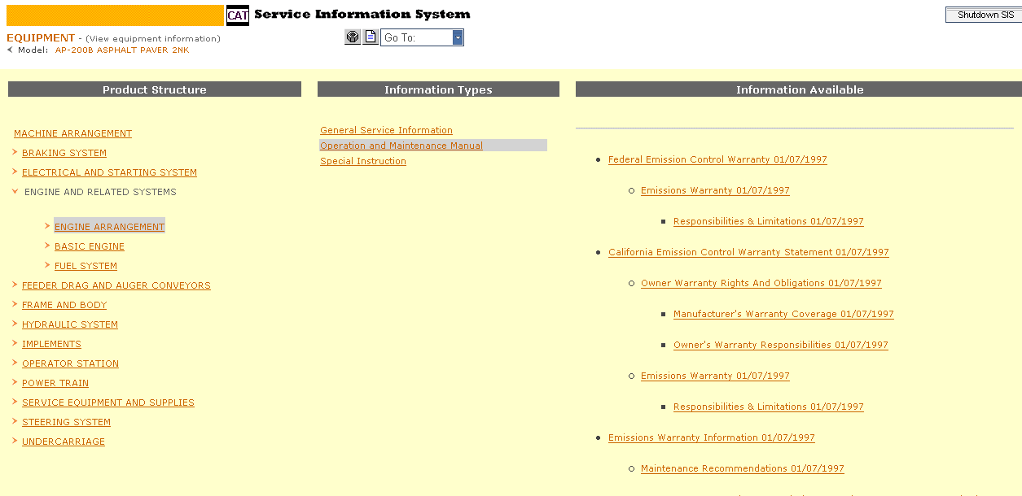Select the FUEL SYSTEM link
The width and height of the screenshot is (1022, 496).
[86, 266]
